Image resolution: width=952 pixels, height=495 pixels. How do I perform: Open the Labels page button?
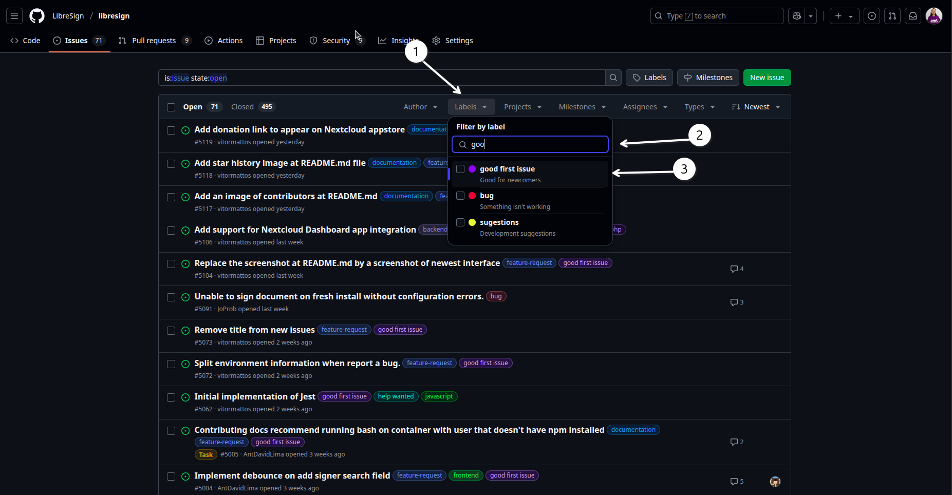649,78
